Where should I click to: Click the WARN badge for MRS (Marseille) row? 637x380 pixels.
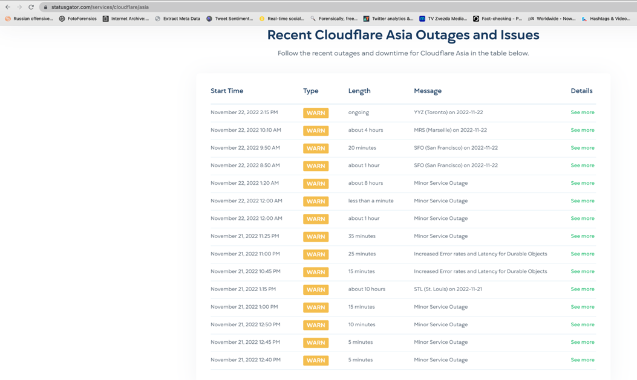316,130
